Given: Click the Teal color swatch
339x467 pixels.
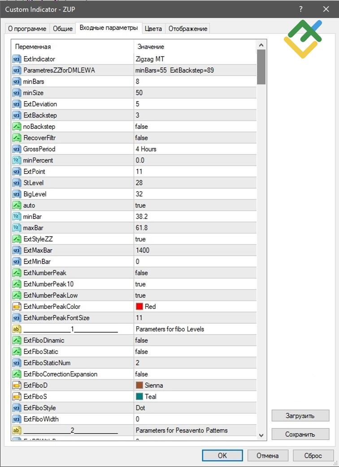Looking at the screenshot, I should tap(139, 397).
